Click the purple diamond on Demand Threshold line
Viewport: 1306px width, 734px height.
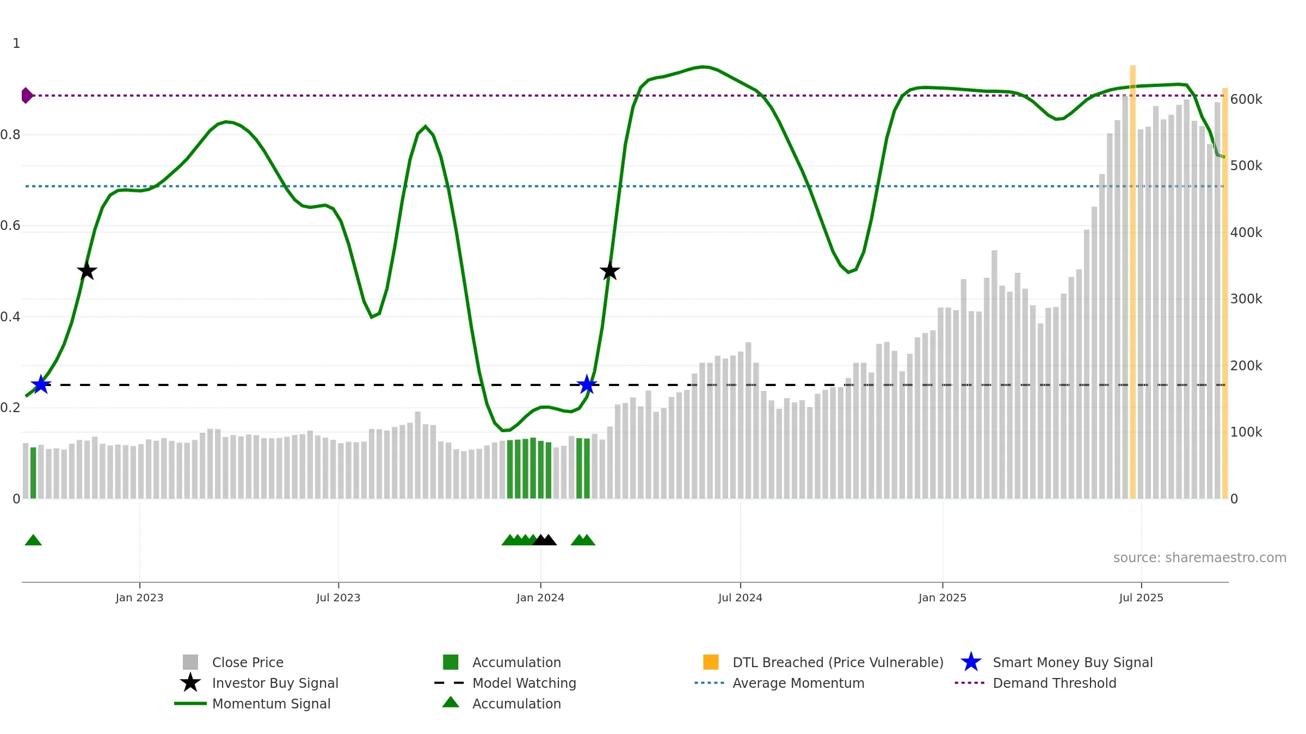27,96
